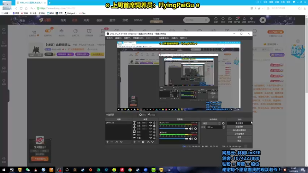
Task: Toggle Douyu 直播开关 orange switch
Action: (x=48, y=31)
